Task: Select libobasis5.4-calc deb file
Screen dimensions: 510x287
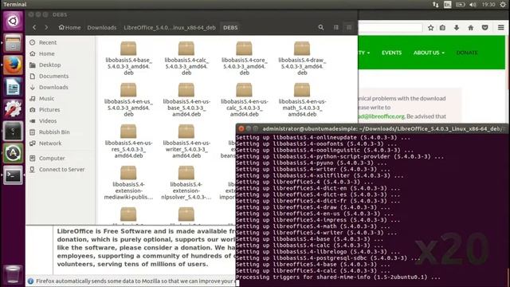Action: pyautogui.click(x=186, y=58)
